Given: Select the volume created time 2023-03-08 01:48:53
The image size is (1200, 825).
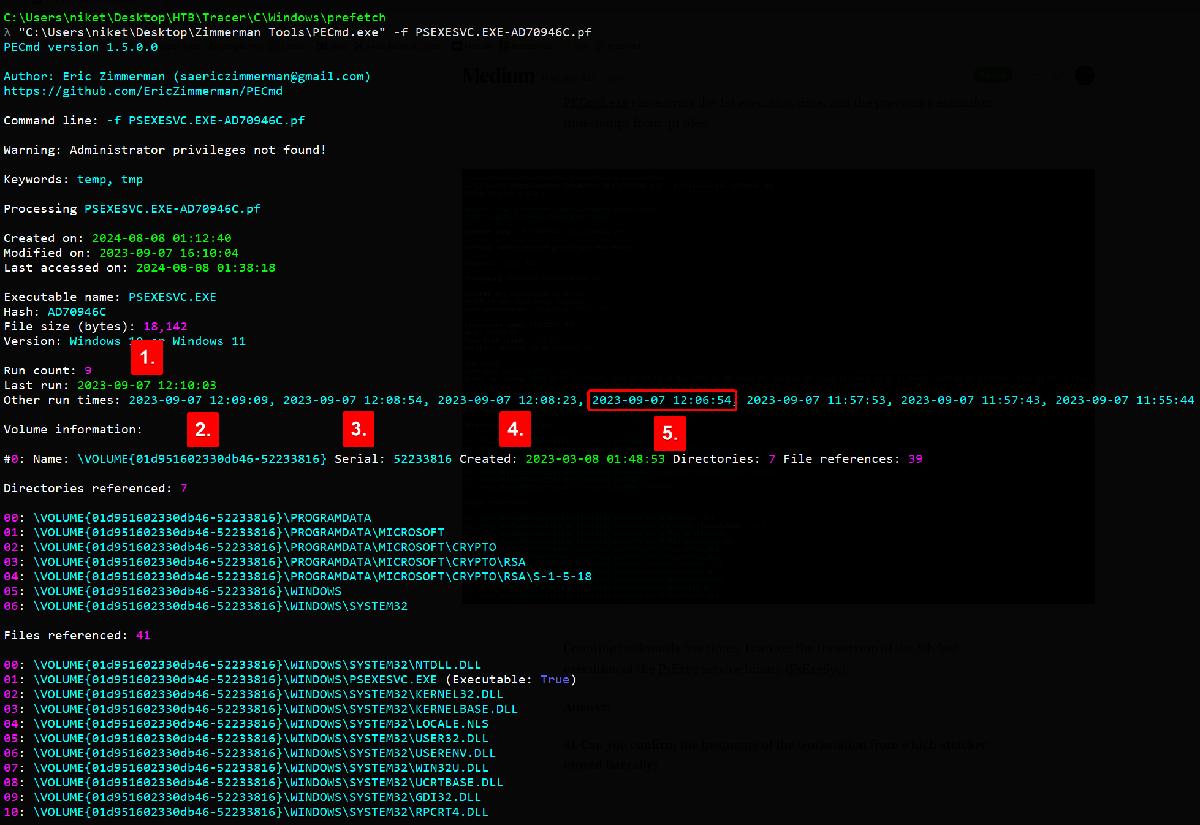Looking at the screenshot, I should click(595, 459).
